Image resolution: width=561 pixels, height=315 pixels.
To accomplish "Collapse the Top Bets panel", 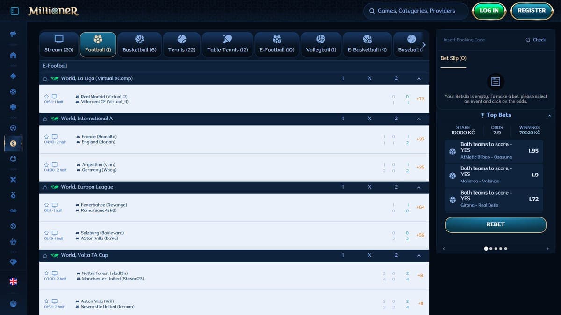I will (x=549, y=116).
